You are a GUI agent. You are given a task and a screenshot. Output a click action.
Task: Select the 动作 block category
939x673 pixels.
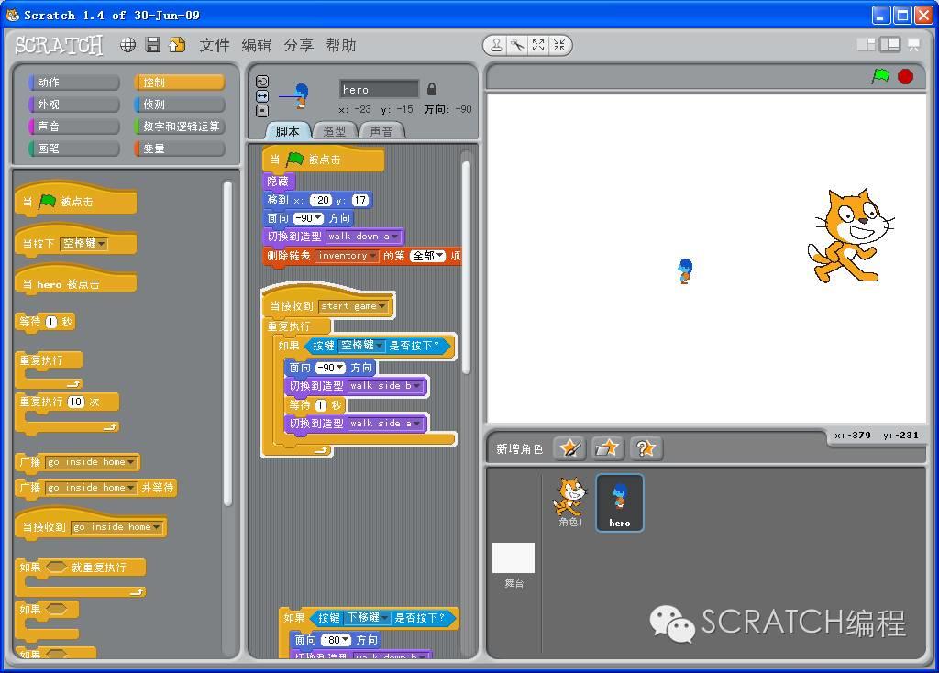pyautogui.click(x=74, y=82)
